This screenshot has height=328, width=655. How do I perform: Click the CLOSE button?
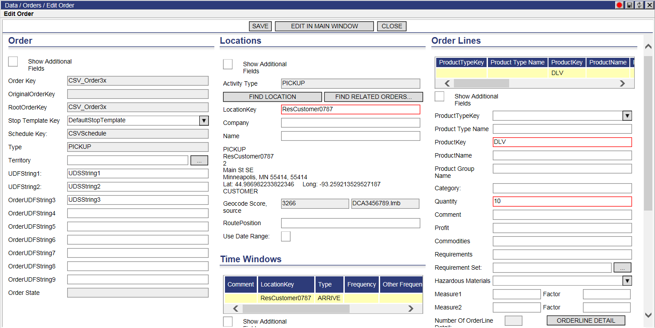click(392, 26)
